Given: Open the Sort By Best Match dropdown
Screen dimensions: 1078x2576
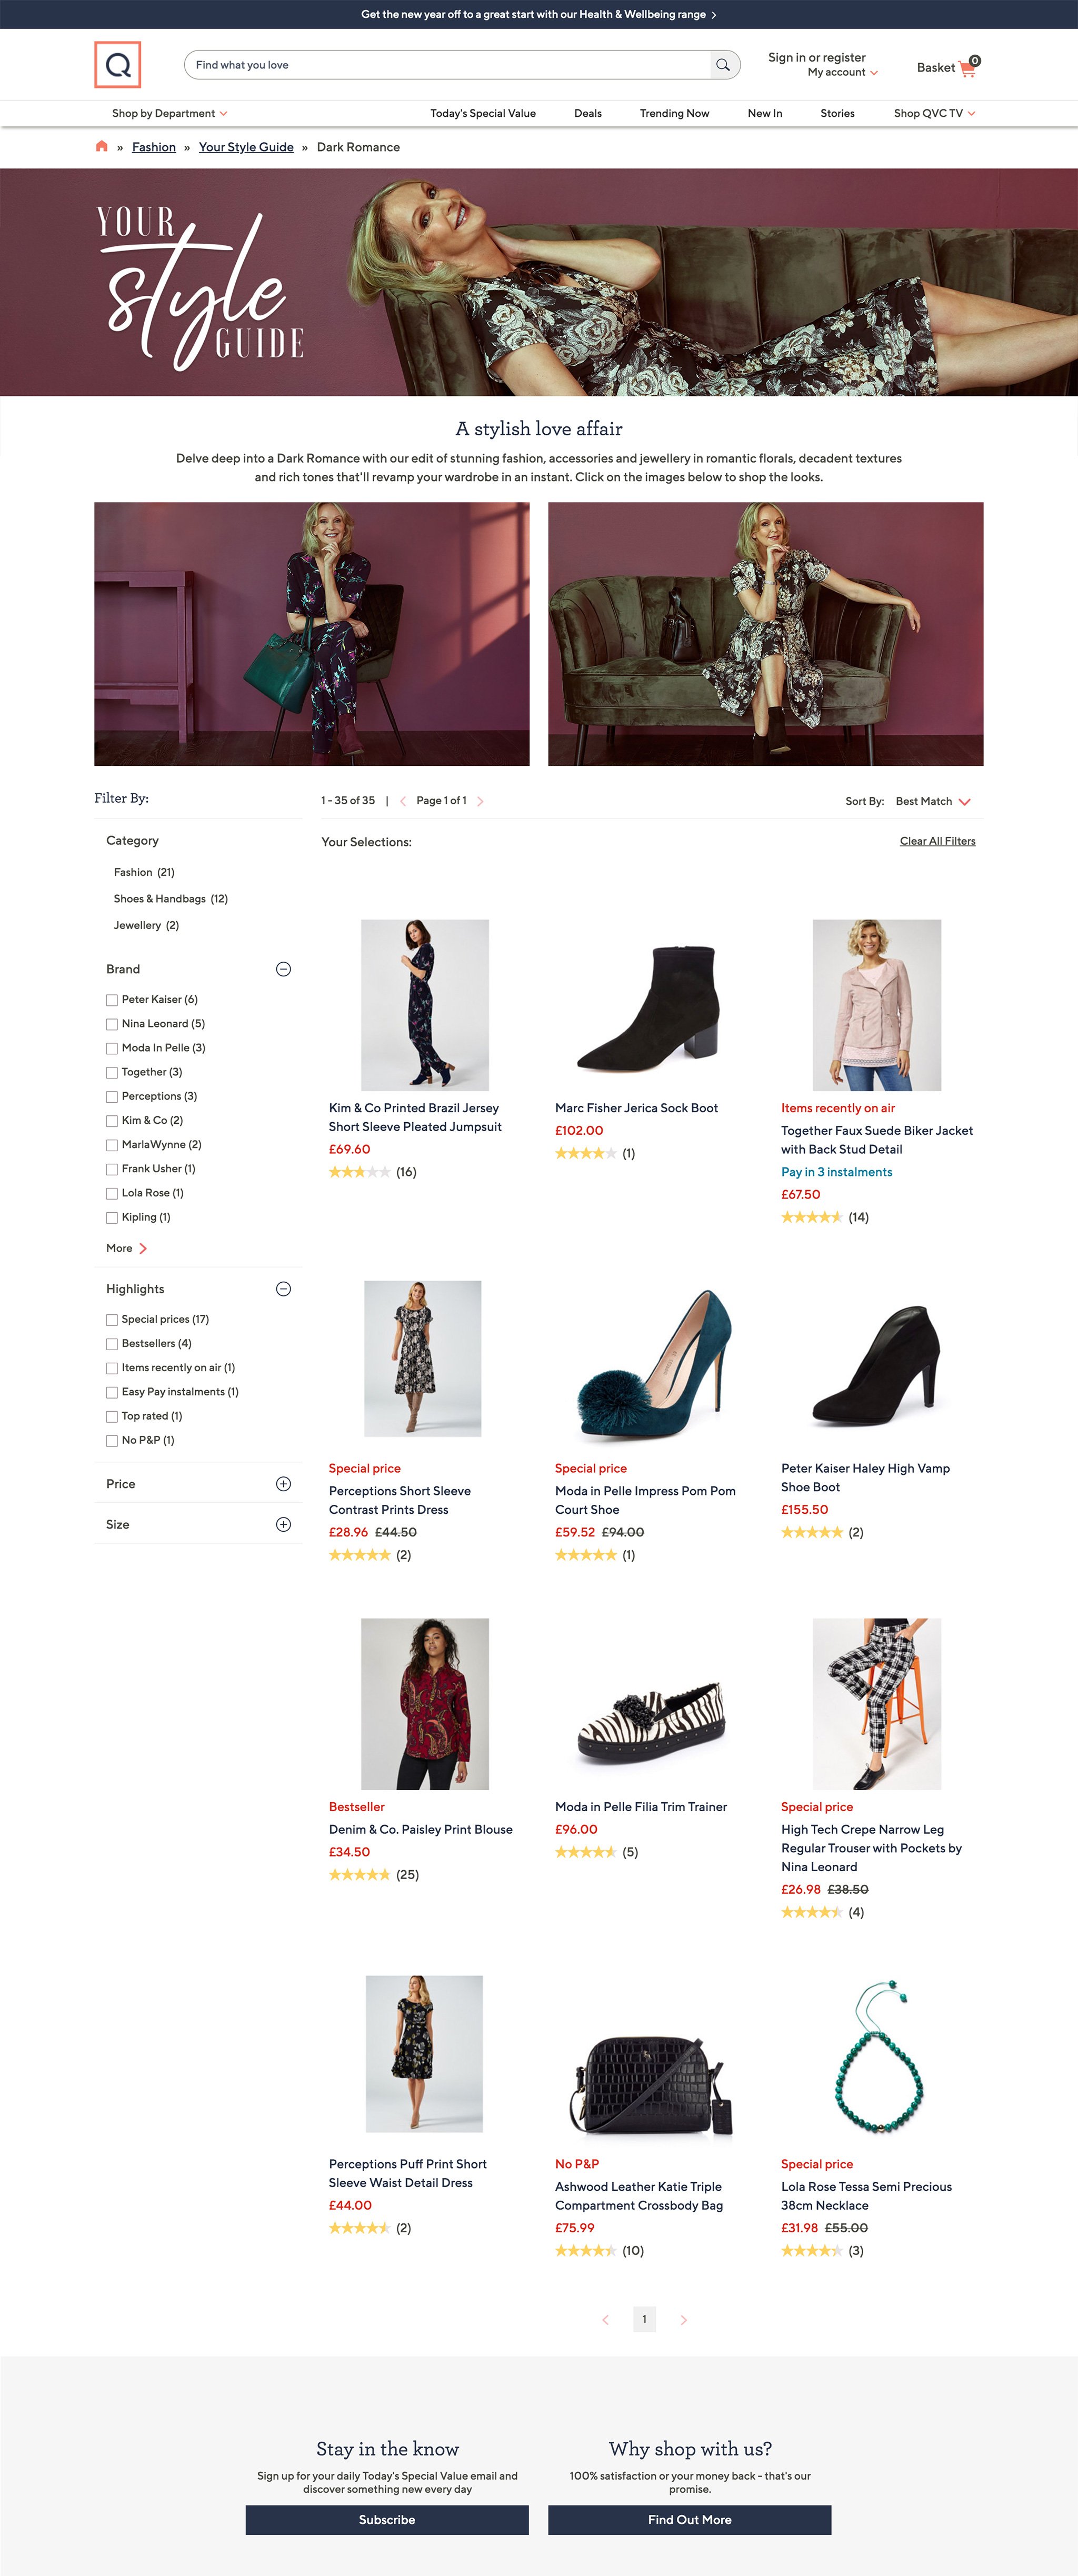Looking at the screenshot, I should click(933, 801).
